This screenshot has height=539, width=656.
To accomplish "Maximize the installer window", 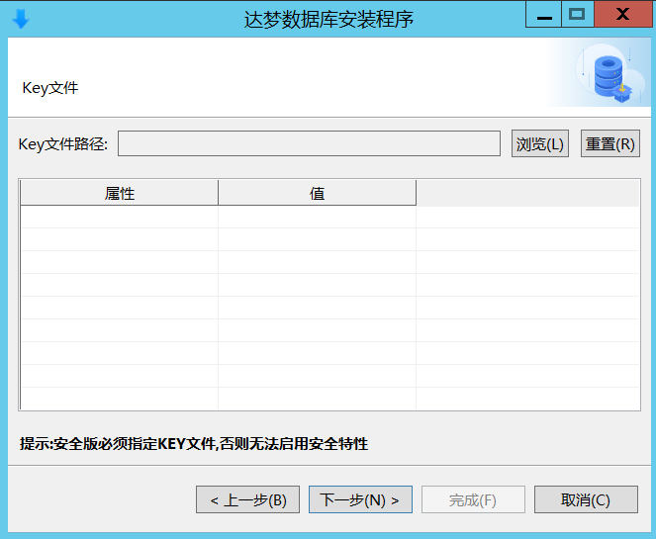I will pyautogui.click(x=577, y=15).
